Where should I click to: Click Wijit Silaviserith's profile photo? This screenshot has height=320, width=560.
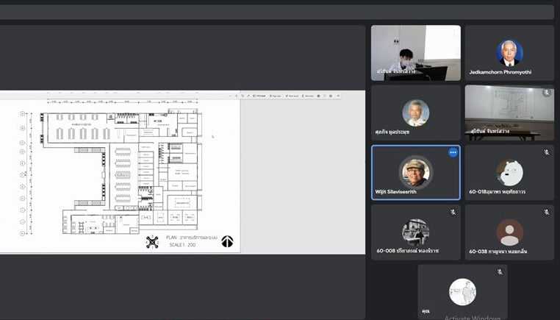pyautogui.click(x=415, y=172)
